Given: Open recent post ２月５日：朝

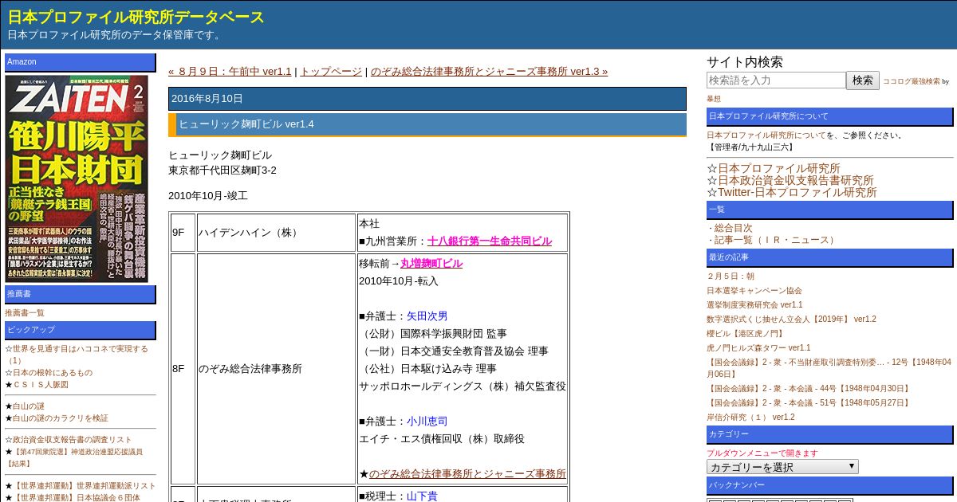Looking at the screenshot, I should tap(730, 276).
